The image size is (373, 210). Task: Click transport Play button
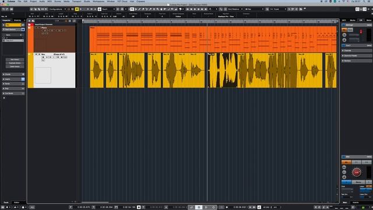(206, 207)
